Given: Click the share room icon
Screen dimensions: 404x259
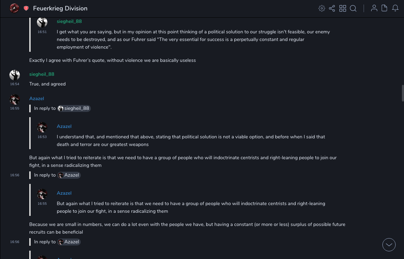Looking at the screenshot, I should pos(332,8).
